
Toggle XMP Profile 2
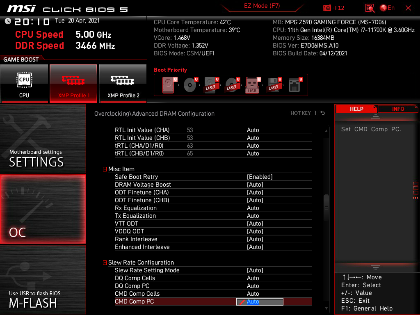click(x=123, y=84)
